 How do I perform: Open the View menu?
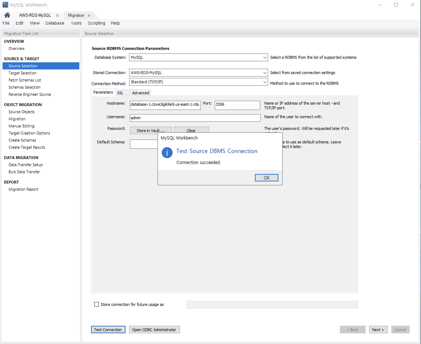coord(34,23)
